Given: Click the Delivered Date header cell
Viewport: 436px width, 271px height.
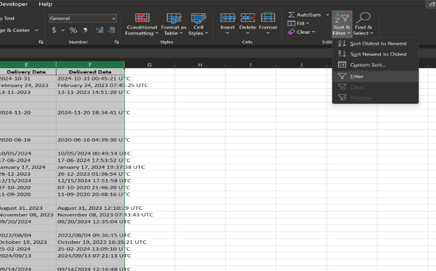Looking at the screenshot, I should 90,71.
